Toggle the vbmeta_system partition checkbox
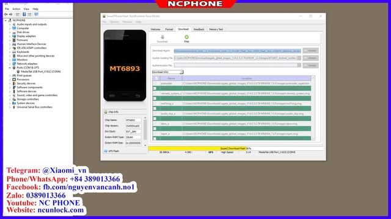The height and width of the screenshot is (219, 391). (x=155, y=94)
